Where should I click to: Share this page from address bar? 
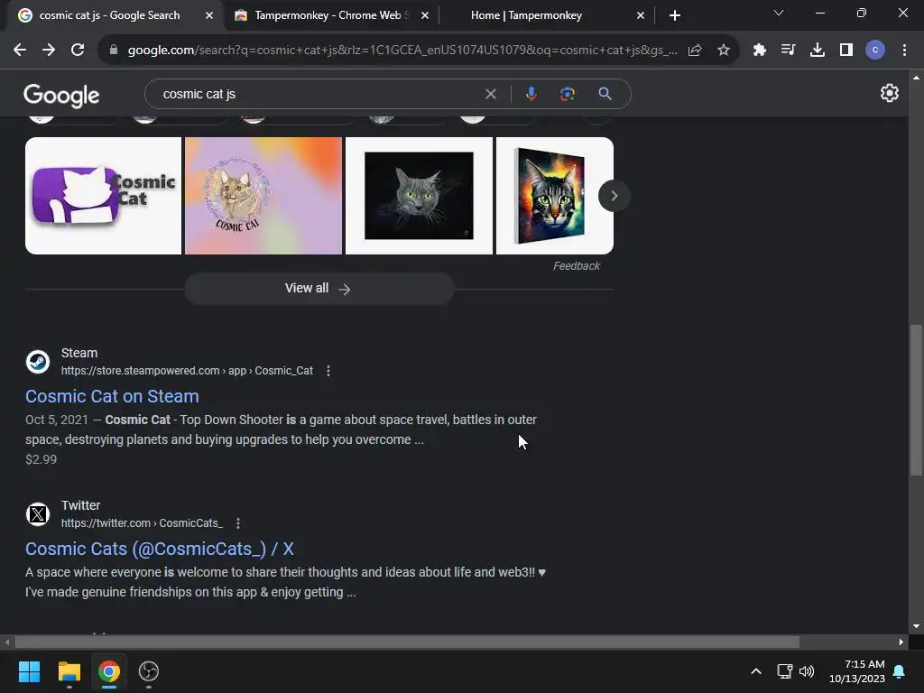click(x=695, y=51)
